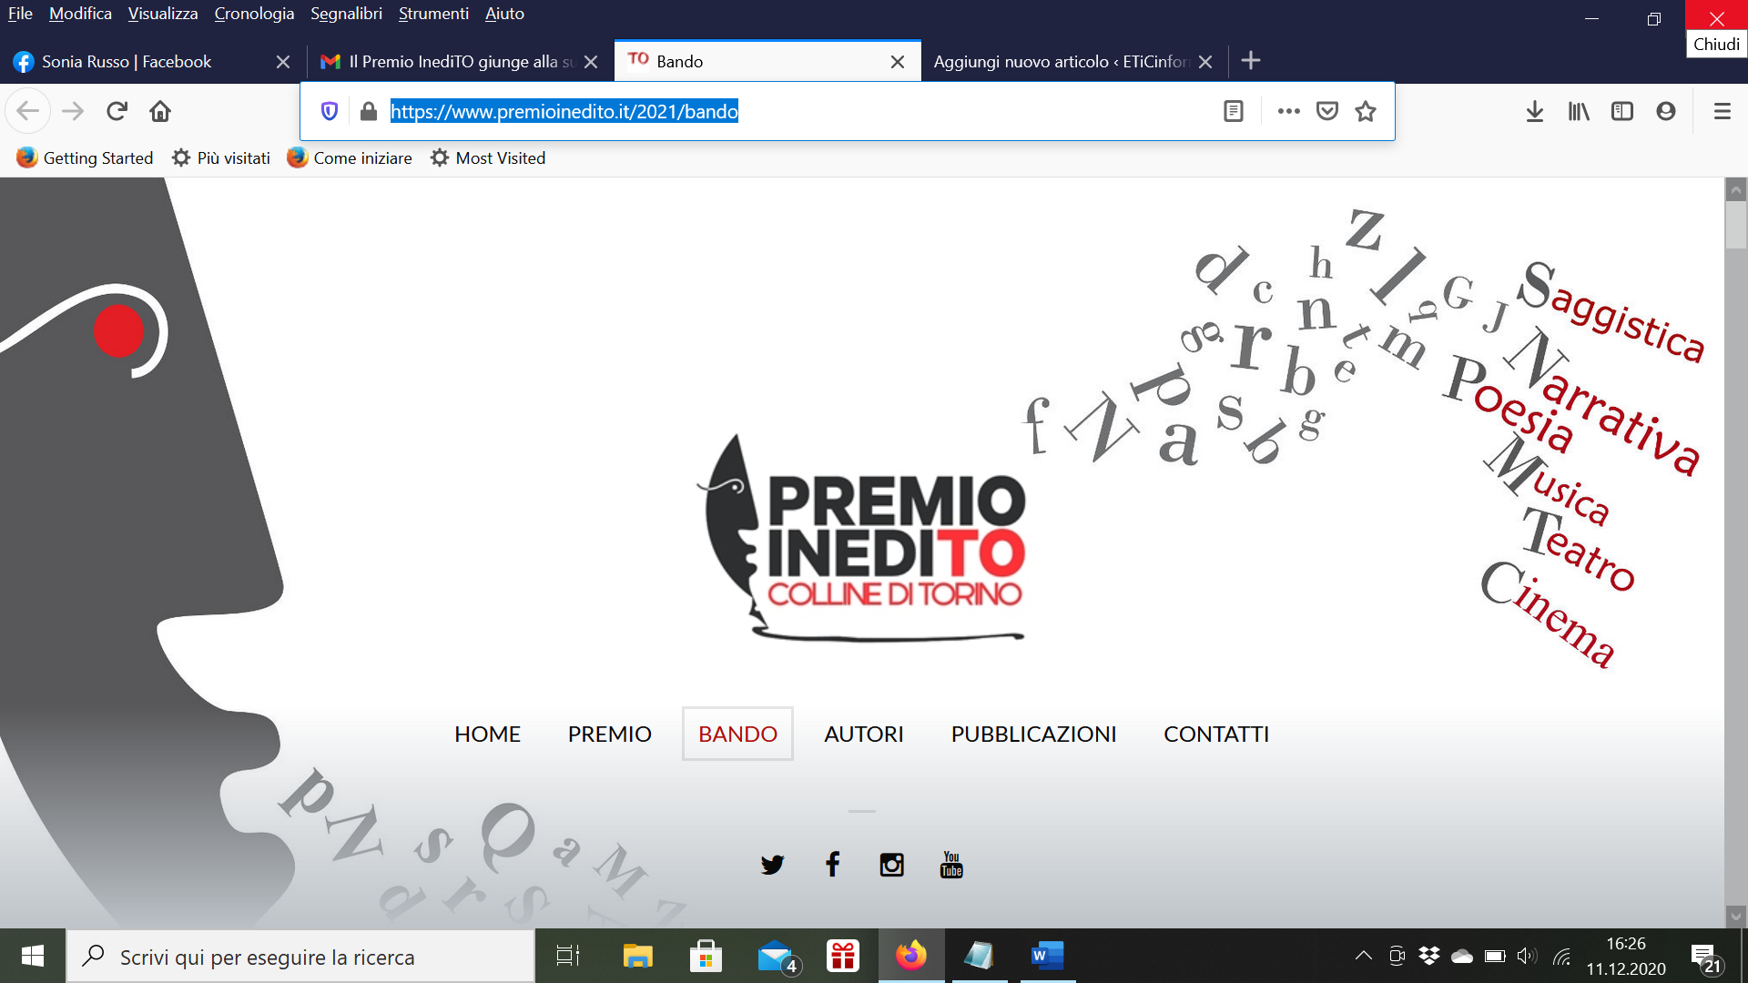Image resolution: width=1748 pixels, height=983 pixels.
Task: Save page to Pocket
Action: tap(1327, 111)
